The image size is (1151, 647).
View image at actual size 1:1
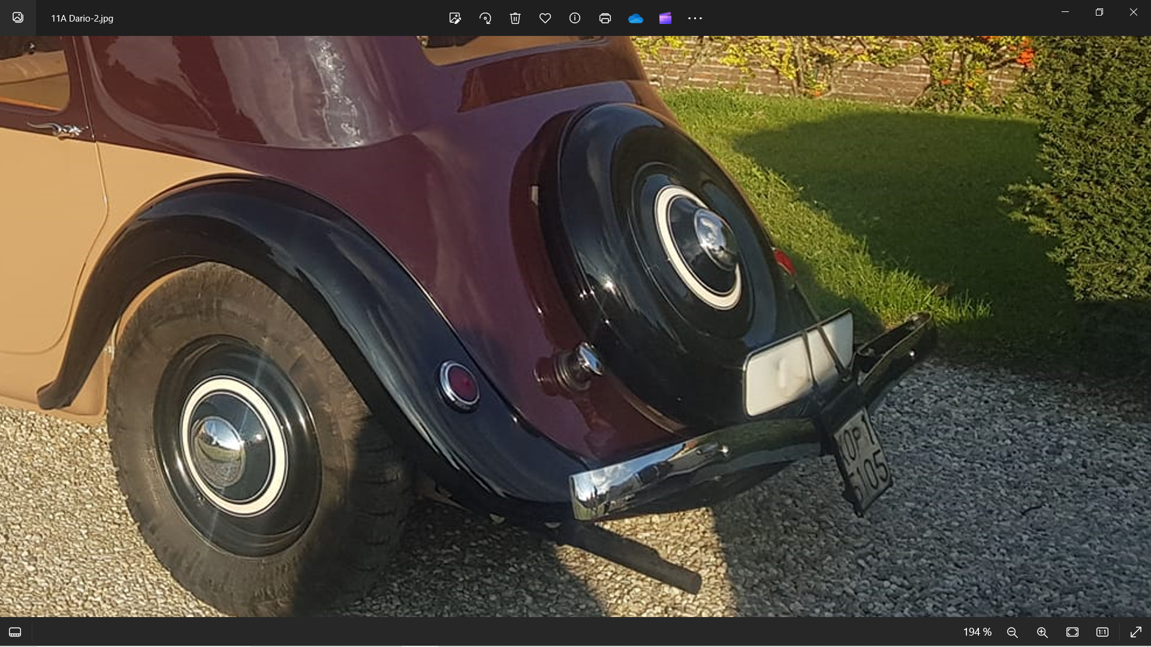[1102, 632]
